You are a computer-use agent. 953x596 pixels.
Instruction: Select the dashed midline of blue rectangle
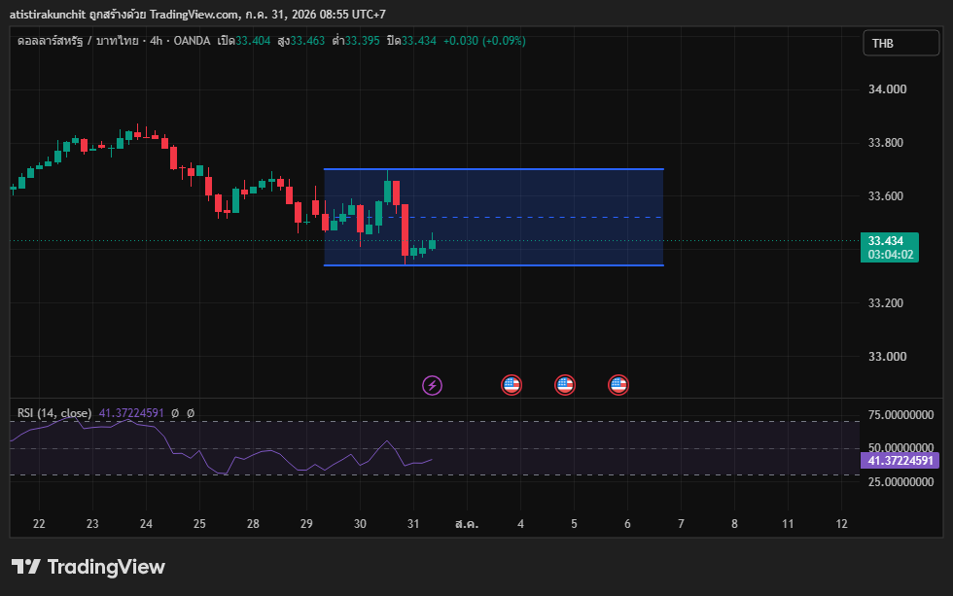pos(494,217)
